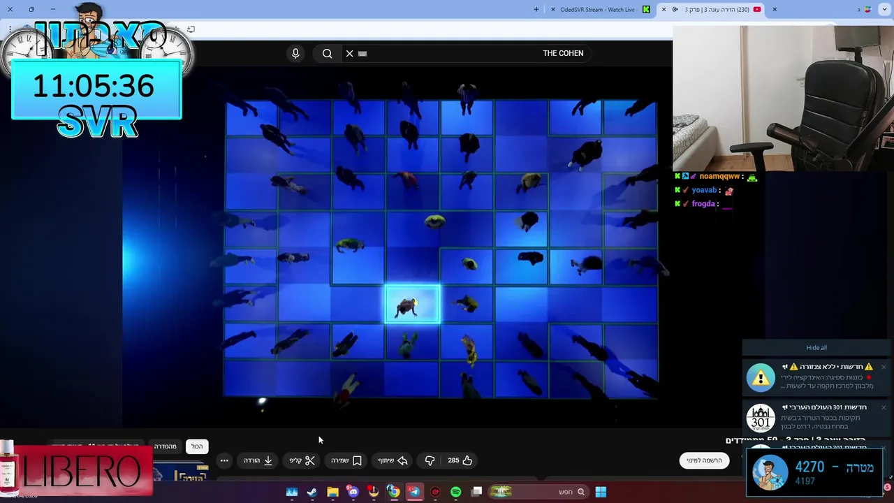Click the Clip (קליפ) scissors button
Image resolution: width=894 pixels, height=503 pixels.
pos(302,460)
